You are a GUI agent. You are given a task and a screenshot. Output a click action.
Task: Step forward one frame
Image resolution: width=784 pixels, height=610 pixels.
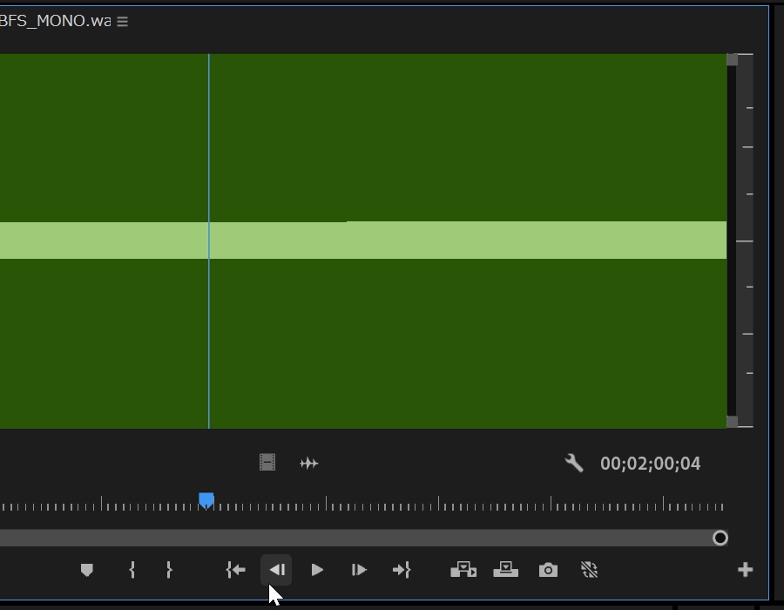pyautogui.click(x=359, y=570)
